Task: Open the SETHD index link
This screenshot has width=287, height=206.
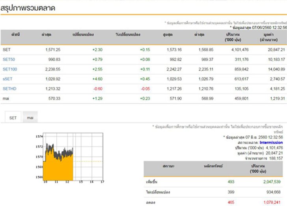Action: pos(9,89)
